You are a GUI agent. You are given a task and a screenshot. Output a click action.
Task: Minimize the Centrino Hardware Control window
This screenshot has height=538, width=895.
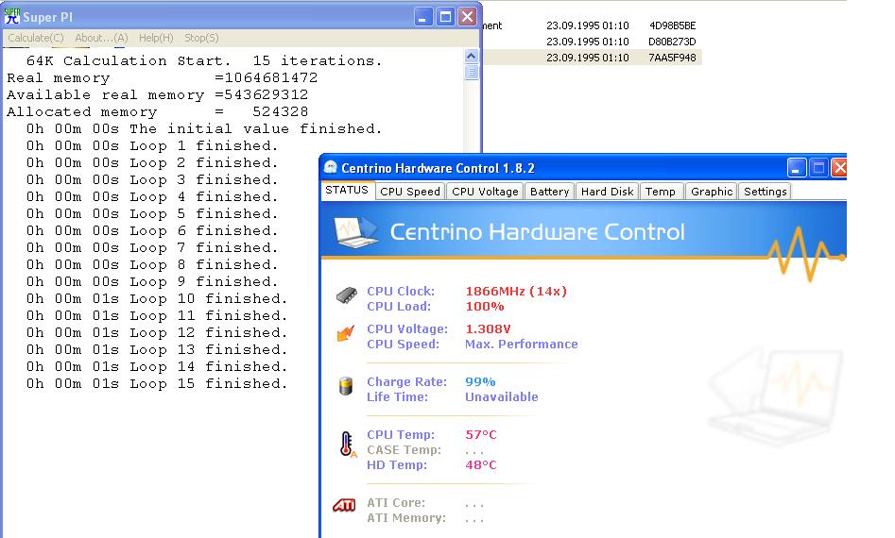click(797, 168)
